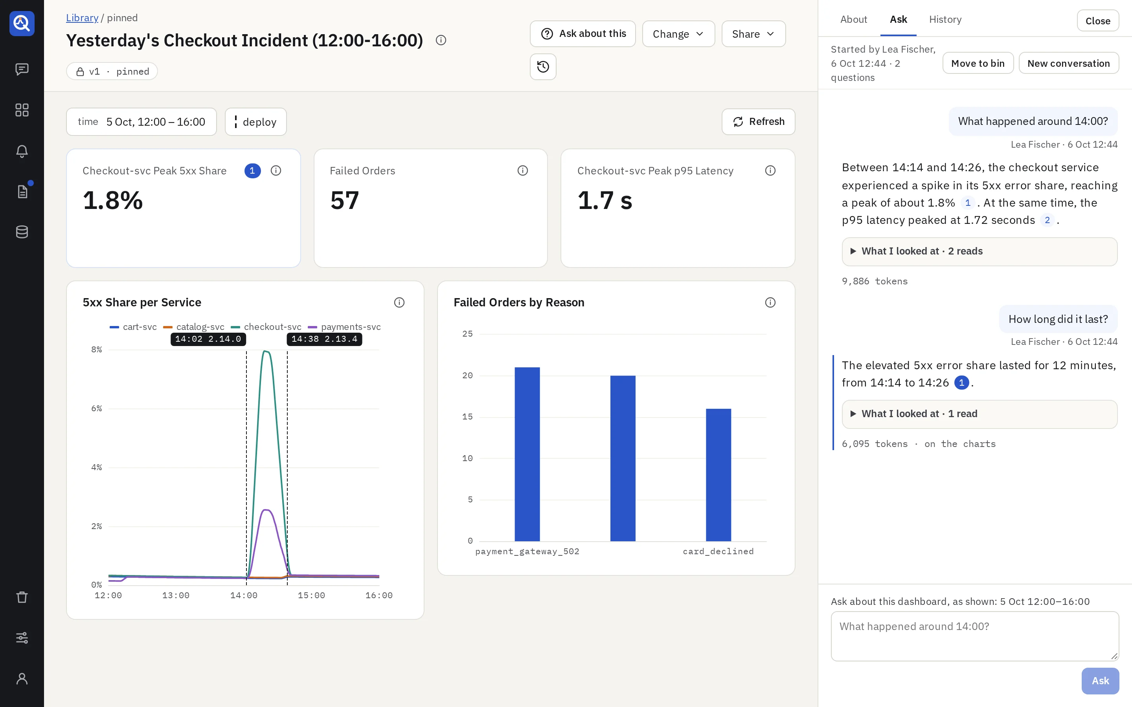Toggle cart-svc series in chart legend
This screenshot has height=707, width=1132.
point(133,327)
